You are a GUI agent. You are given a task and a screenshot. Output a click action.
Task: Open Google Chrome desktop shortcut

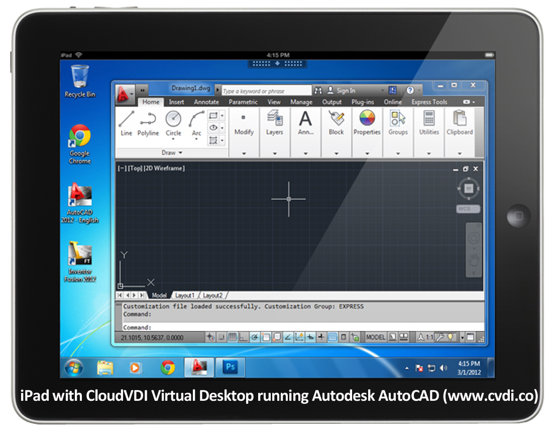click(80, 145)
